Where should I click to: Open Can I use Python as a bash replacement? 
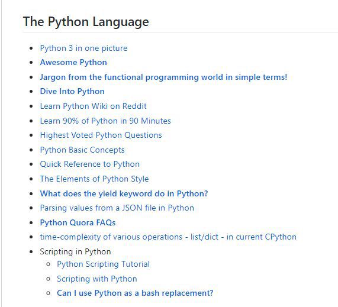(x=135, y=293)
